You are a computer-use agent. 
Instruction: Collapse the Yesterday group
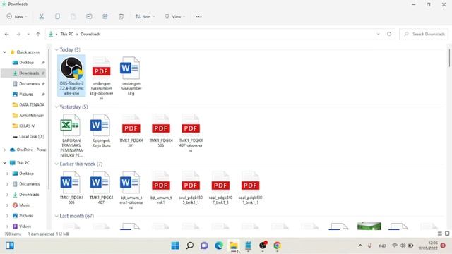56,107
